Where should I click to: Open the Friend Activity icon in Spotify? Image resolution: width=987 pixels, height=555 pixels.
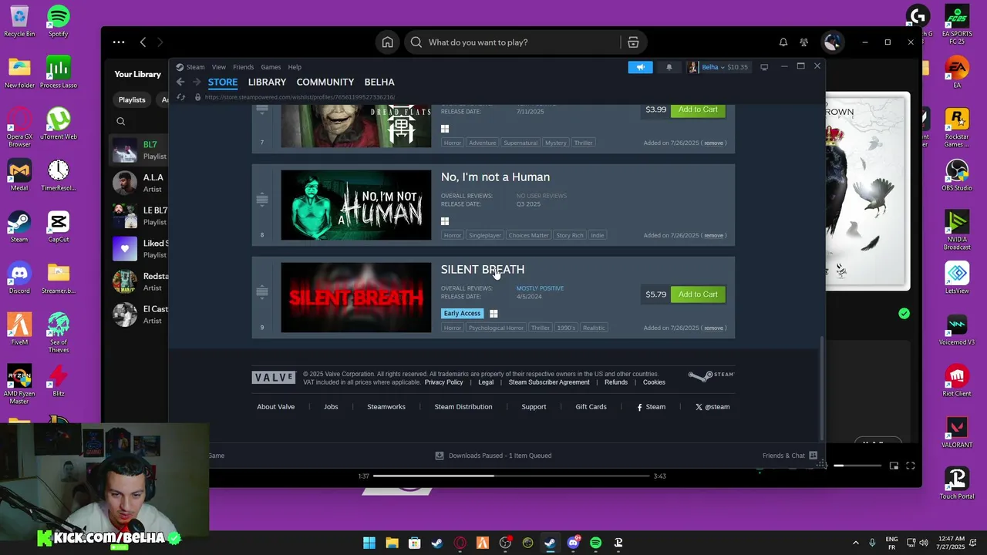803,42
